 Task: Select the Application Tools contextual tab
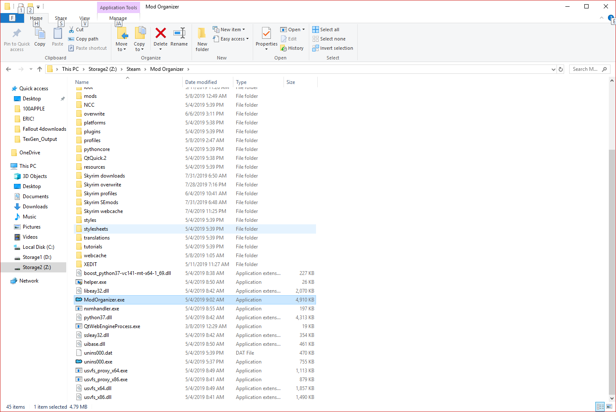click(x=119, y=7)
